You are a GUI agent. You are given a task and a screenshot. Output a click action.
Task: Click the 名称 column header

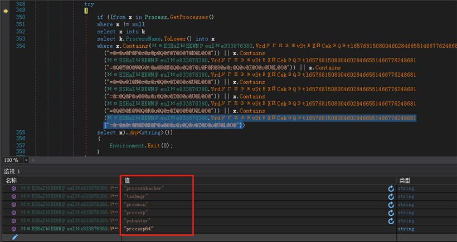click(x=12, y=180)
